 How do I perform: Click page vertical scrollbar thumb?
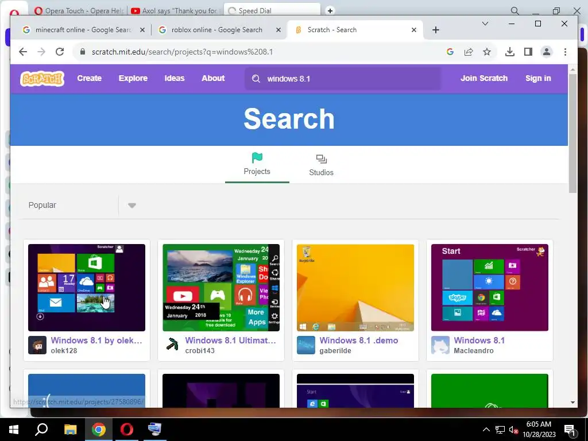point(572,133)
